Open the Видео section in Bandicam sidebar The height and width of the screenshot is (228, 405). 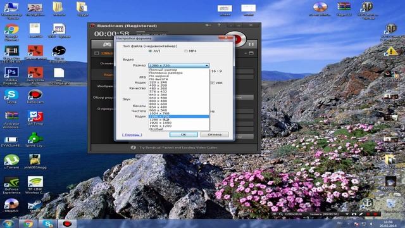[x=108, y=75]
